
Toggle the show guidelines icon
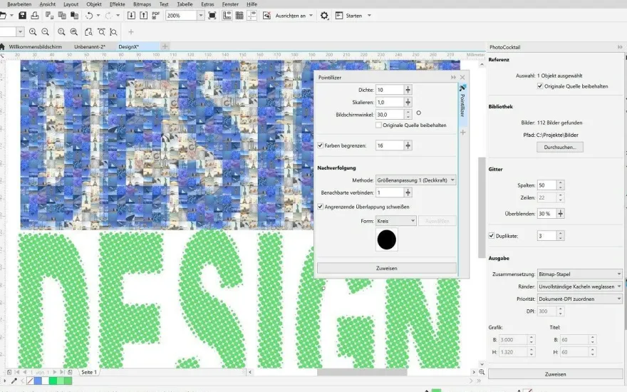point(252,16)
